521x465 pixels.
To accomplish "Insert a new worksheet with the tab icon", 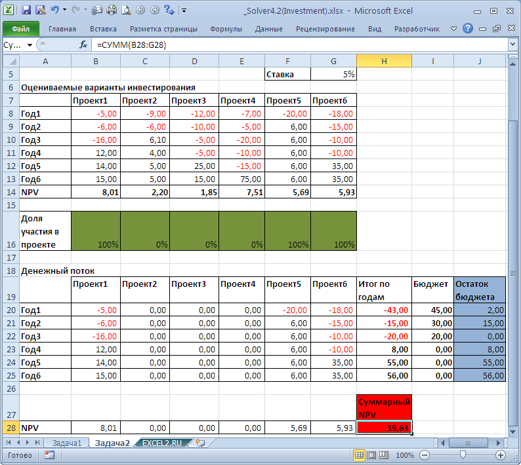I will [200, 443].
